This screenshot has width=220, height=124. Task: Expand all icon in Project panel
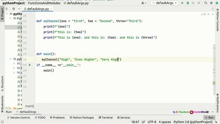7,9
